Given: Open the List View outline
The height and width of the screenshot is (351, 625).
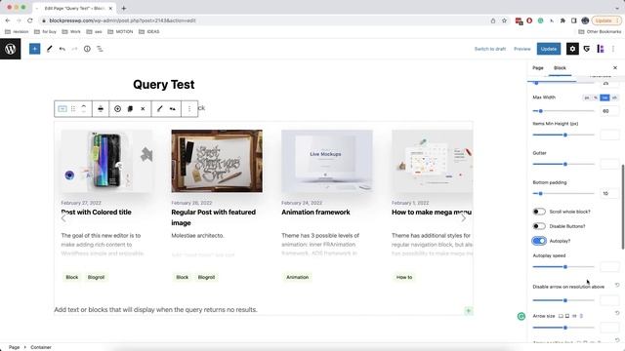Looking at the screenshot, I should pos(100,49).
